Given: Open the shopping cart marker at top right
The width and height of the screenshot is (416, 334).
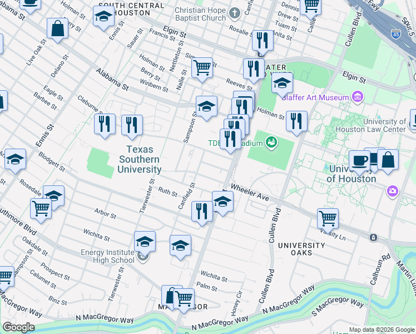Looking at the screenshot, I should 311,7.
